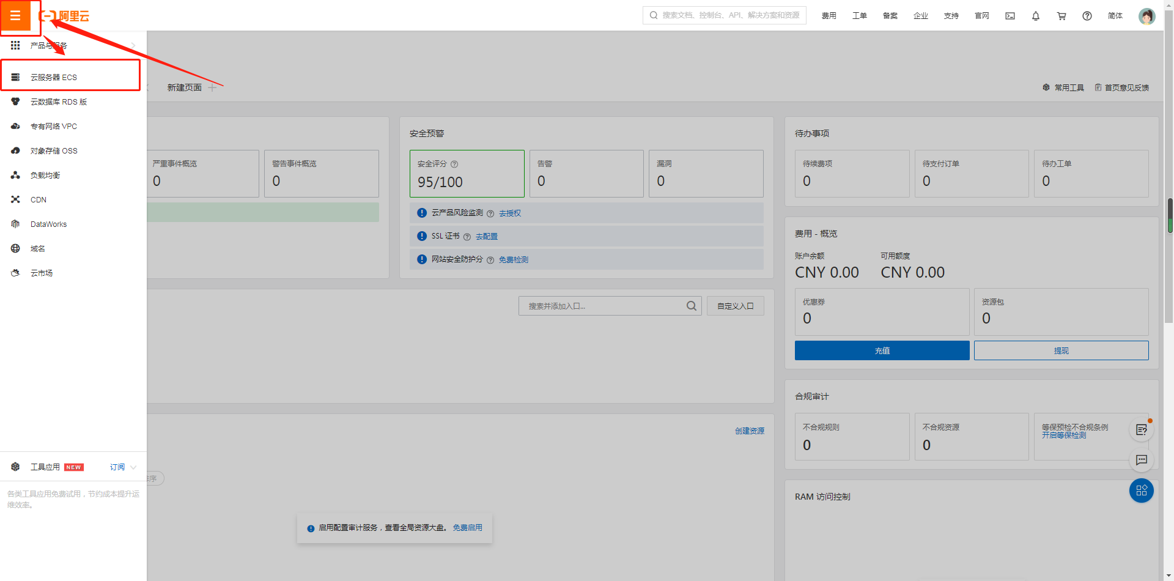Open the 备案 top menu
Screen dimensions: 1174x581
tap(890, 16)
